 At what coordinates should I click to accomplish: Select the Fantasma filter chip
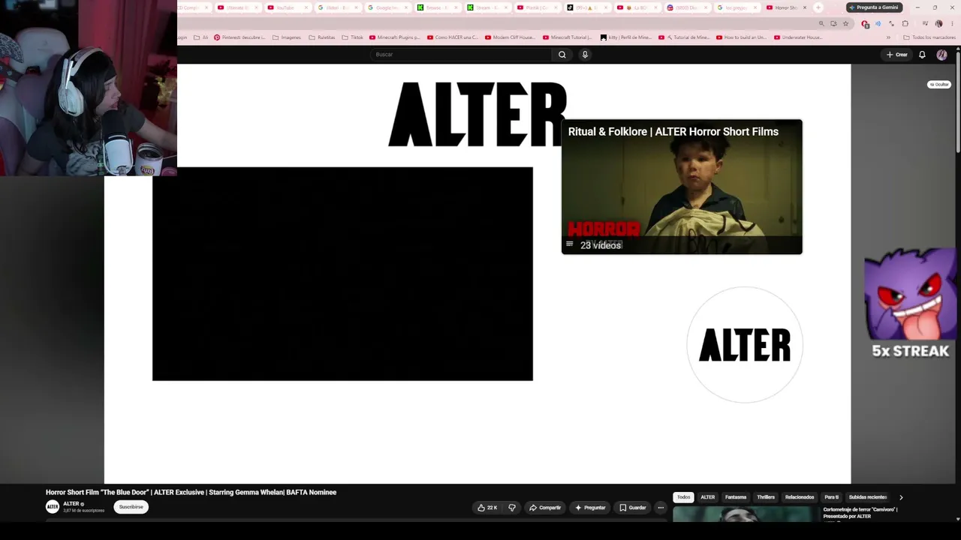[x=736, y=497]
